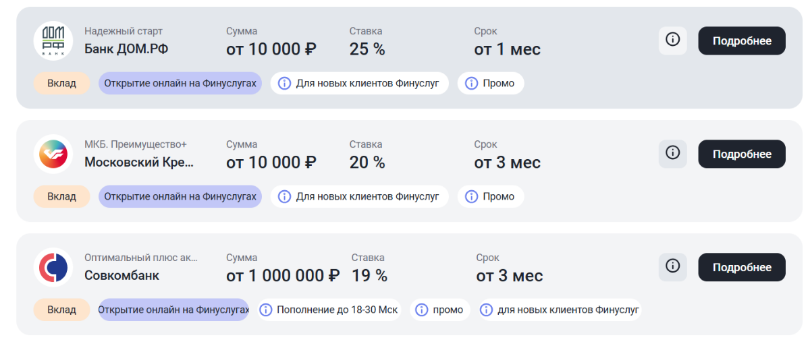This screenshot has height=346, width=810.
Task: Open info icon beside МКБ Подробнее button
Action: [672, 154]
